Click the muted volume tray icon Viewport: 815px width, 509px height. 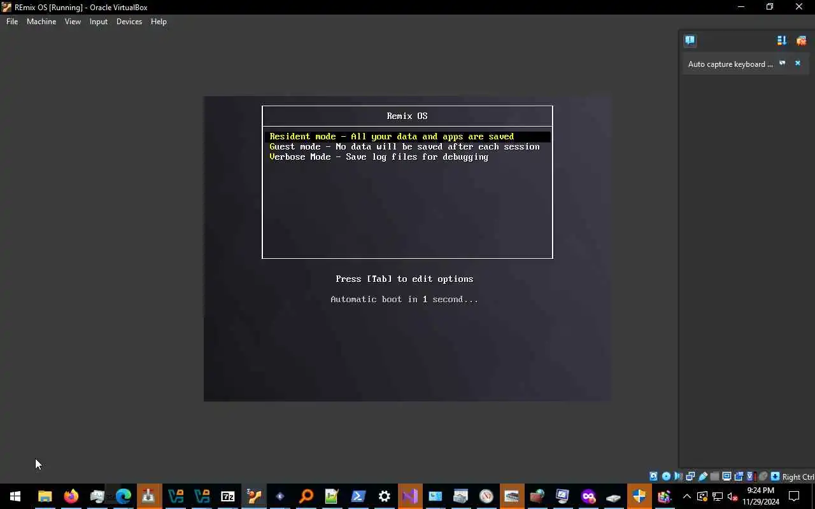(x=733, y=496)
